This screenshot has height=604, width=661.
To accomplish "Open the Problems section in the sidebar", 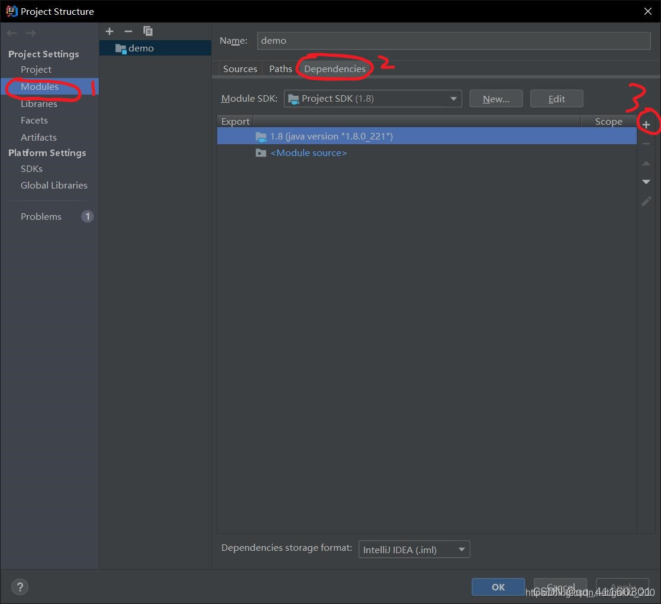I will click(41, 216).
